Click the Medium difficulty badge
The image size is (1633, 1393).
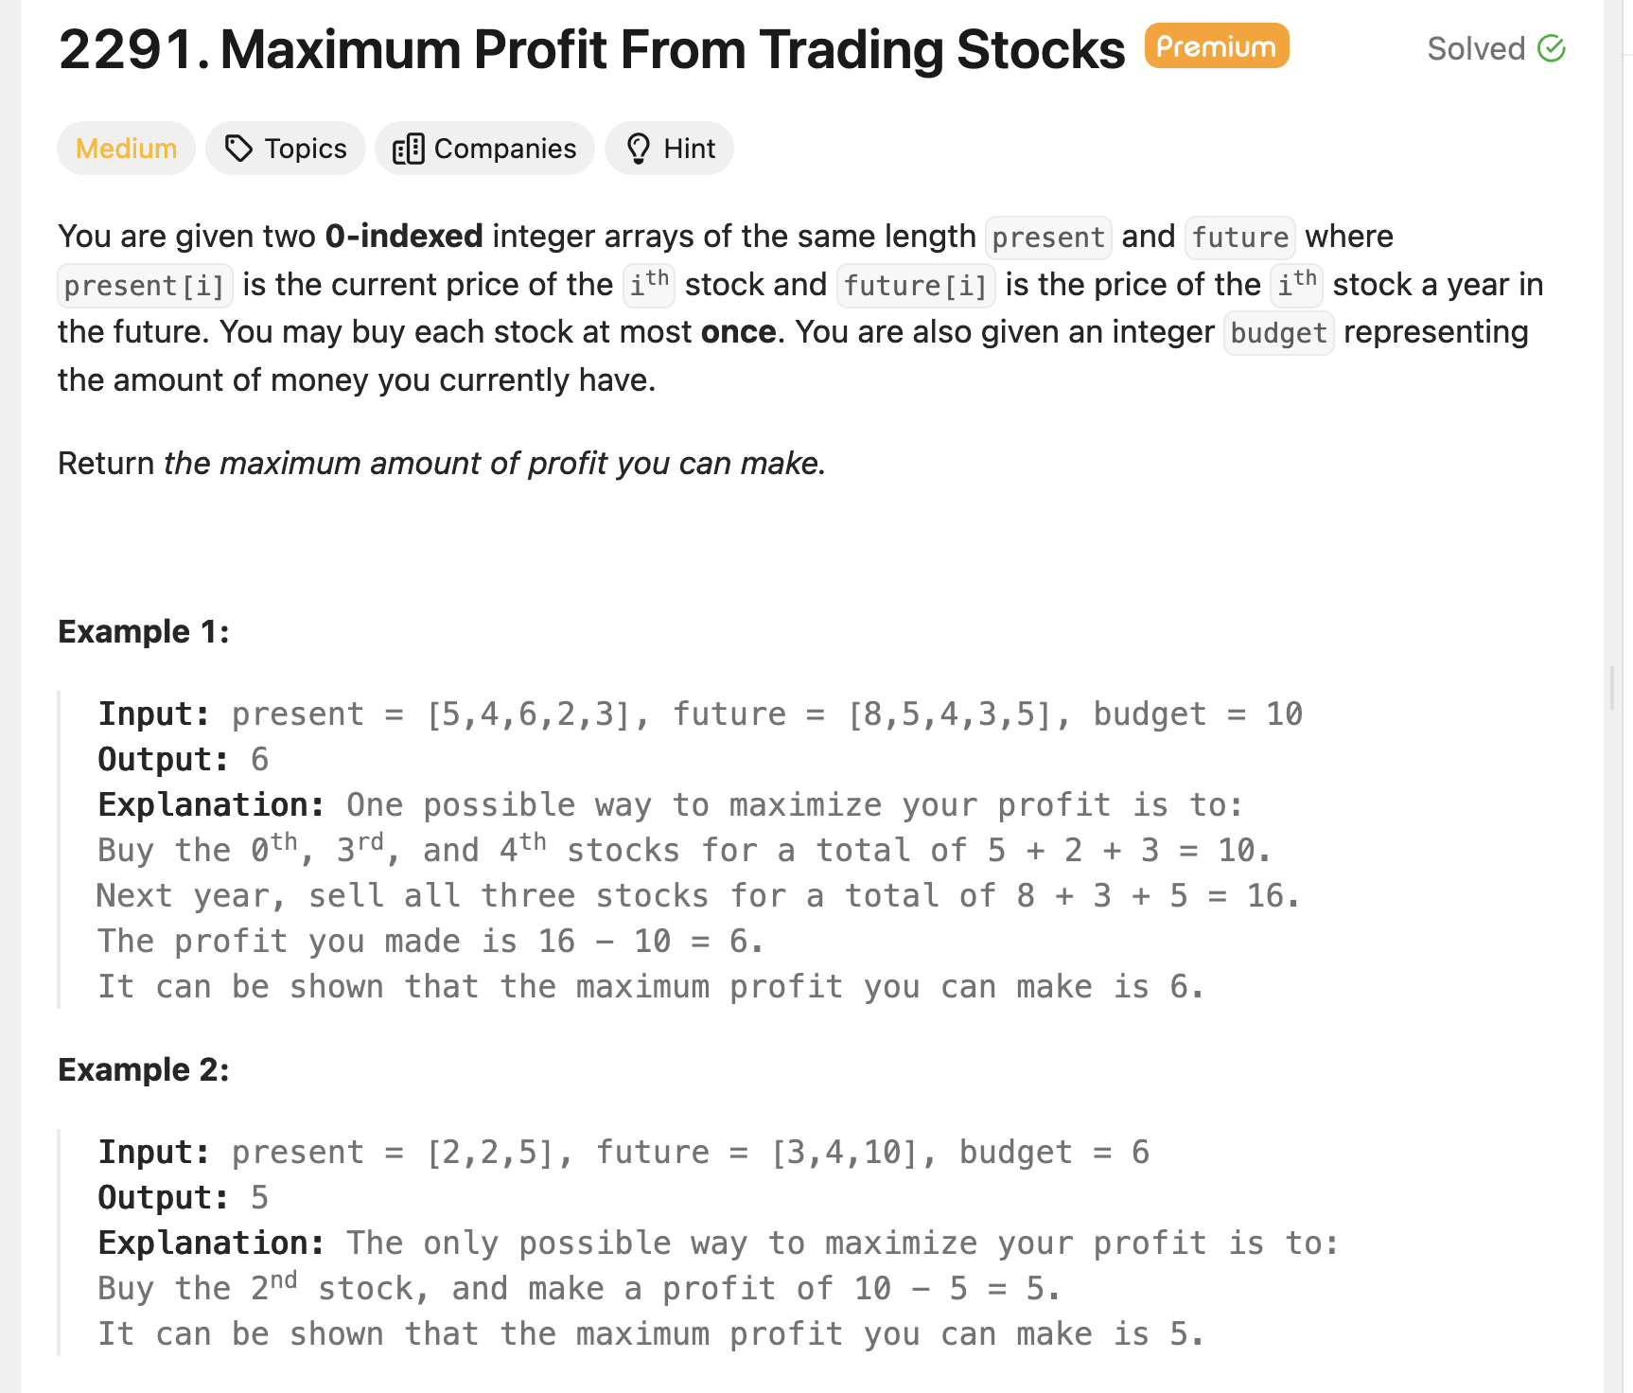pyautogui.click(x=126, y=149)
